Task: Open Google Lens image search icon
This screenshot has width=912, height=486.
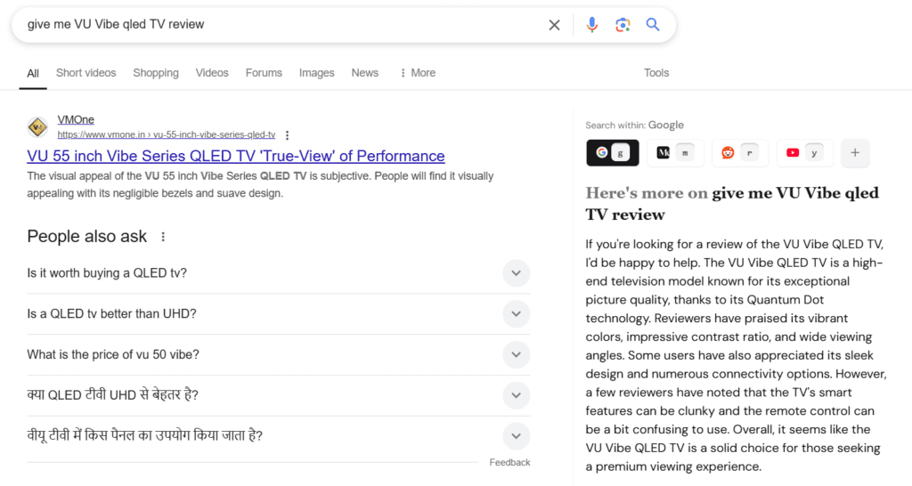Action: [x=623, y=25]
